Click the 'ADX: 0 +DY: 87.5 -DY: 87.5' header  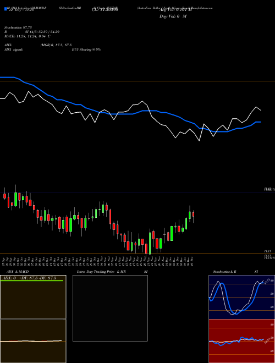(x=29, y=278)
